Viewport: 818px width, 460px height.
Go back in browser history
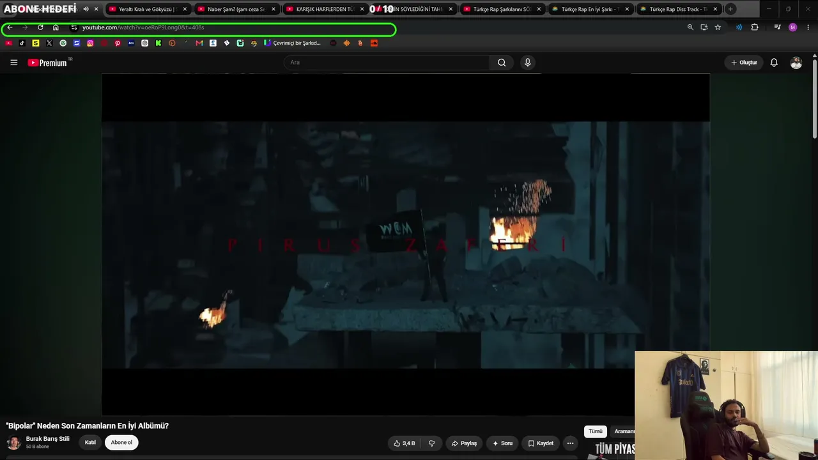tap(10, 27)
